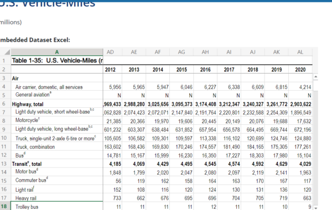
Task: Click air carrier 2020 value 4,214
Action: pyautogui.click(x=300, y=87)
